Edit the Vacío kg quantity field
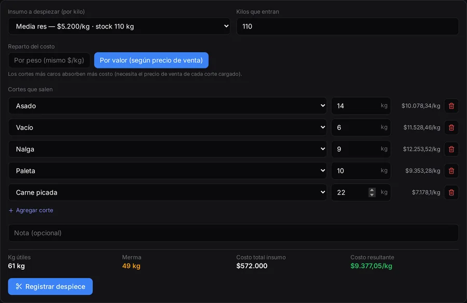Image resolution: width=467 pixels, height=303 pixels. 361,128
